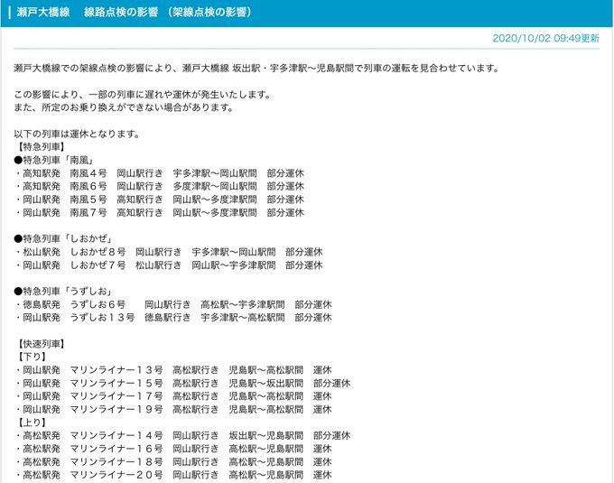Select the 【快速列車】 section heading

pos(40,344)
